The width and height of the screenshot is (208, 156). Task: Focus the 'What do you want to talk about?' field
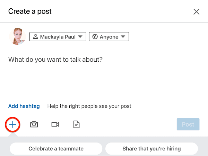point(55,60)
